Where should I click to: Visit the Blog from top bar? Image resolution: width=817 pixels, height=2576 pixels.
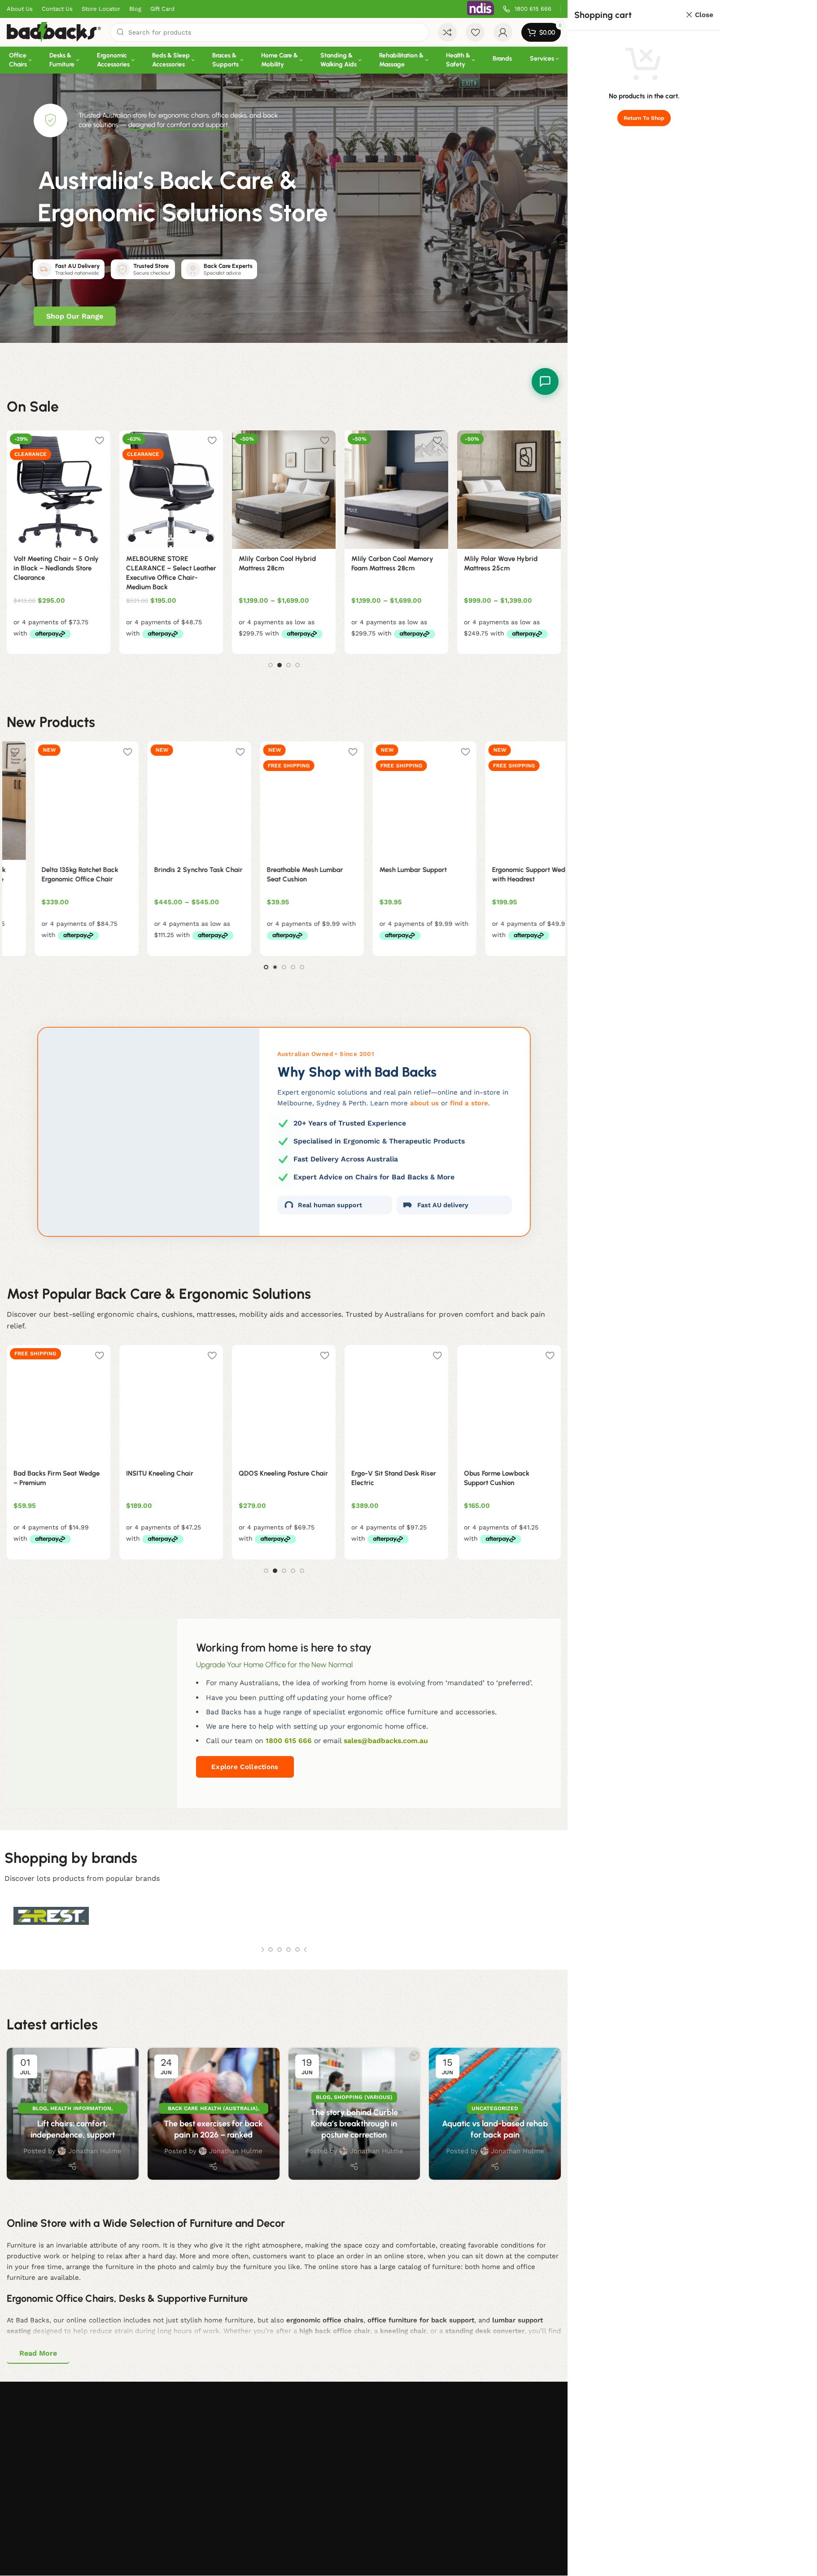[135, 9]
